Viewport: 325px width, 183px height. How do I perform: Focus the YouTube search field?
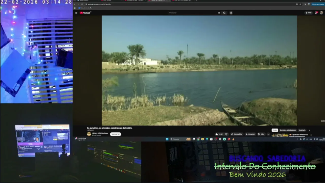(194, 13)
